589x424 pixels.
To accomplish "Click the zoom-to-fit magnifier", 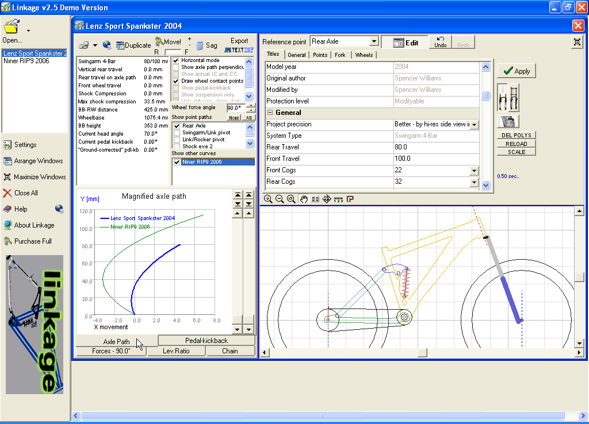I will coord(292,199).
